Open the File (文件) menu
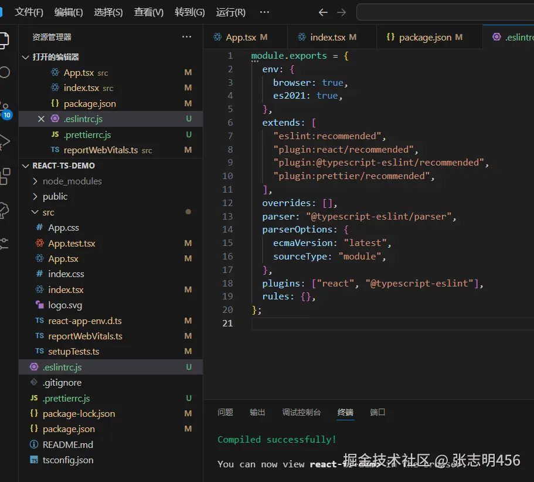The image size is (534, 482). (x=29, y=12)
